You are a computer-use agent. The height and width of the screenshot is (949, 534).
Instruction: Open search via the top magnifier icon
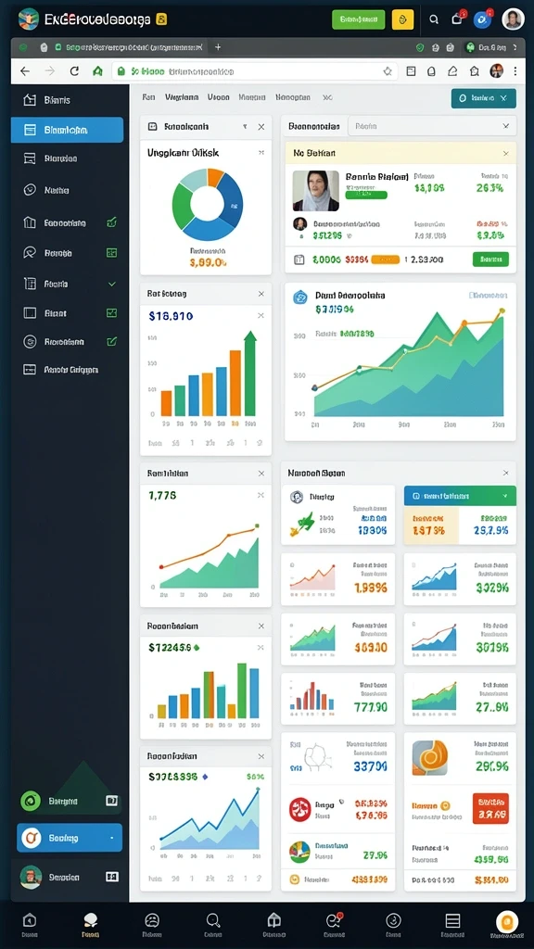point(434,19)
